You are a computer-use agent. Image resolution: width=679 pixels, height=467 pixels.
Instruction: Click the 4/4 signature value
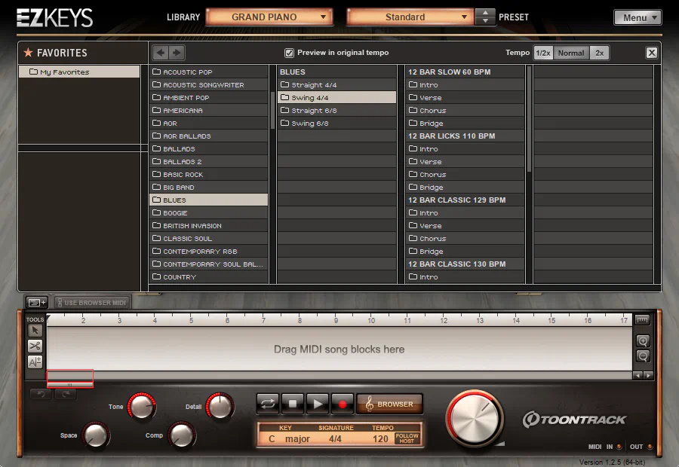click(x=335, y=439)
